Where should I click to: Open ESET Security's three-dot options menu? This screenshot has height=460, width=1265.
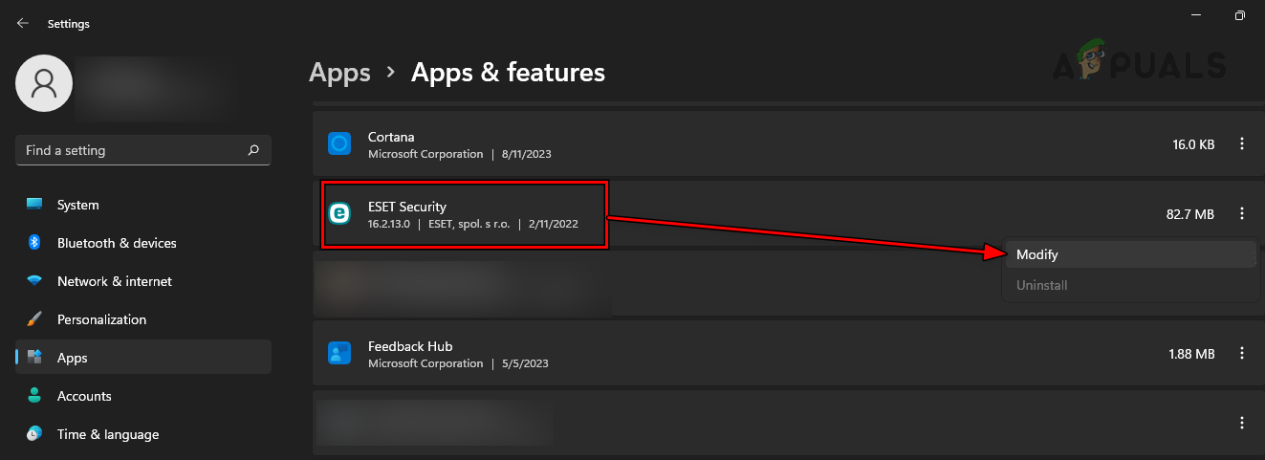point(1242,214)
